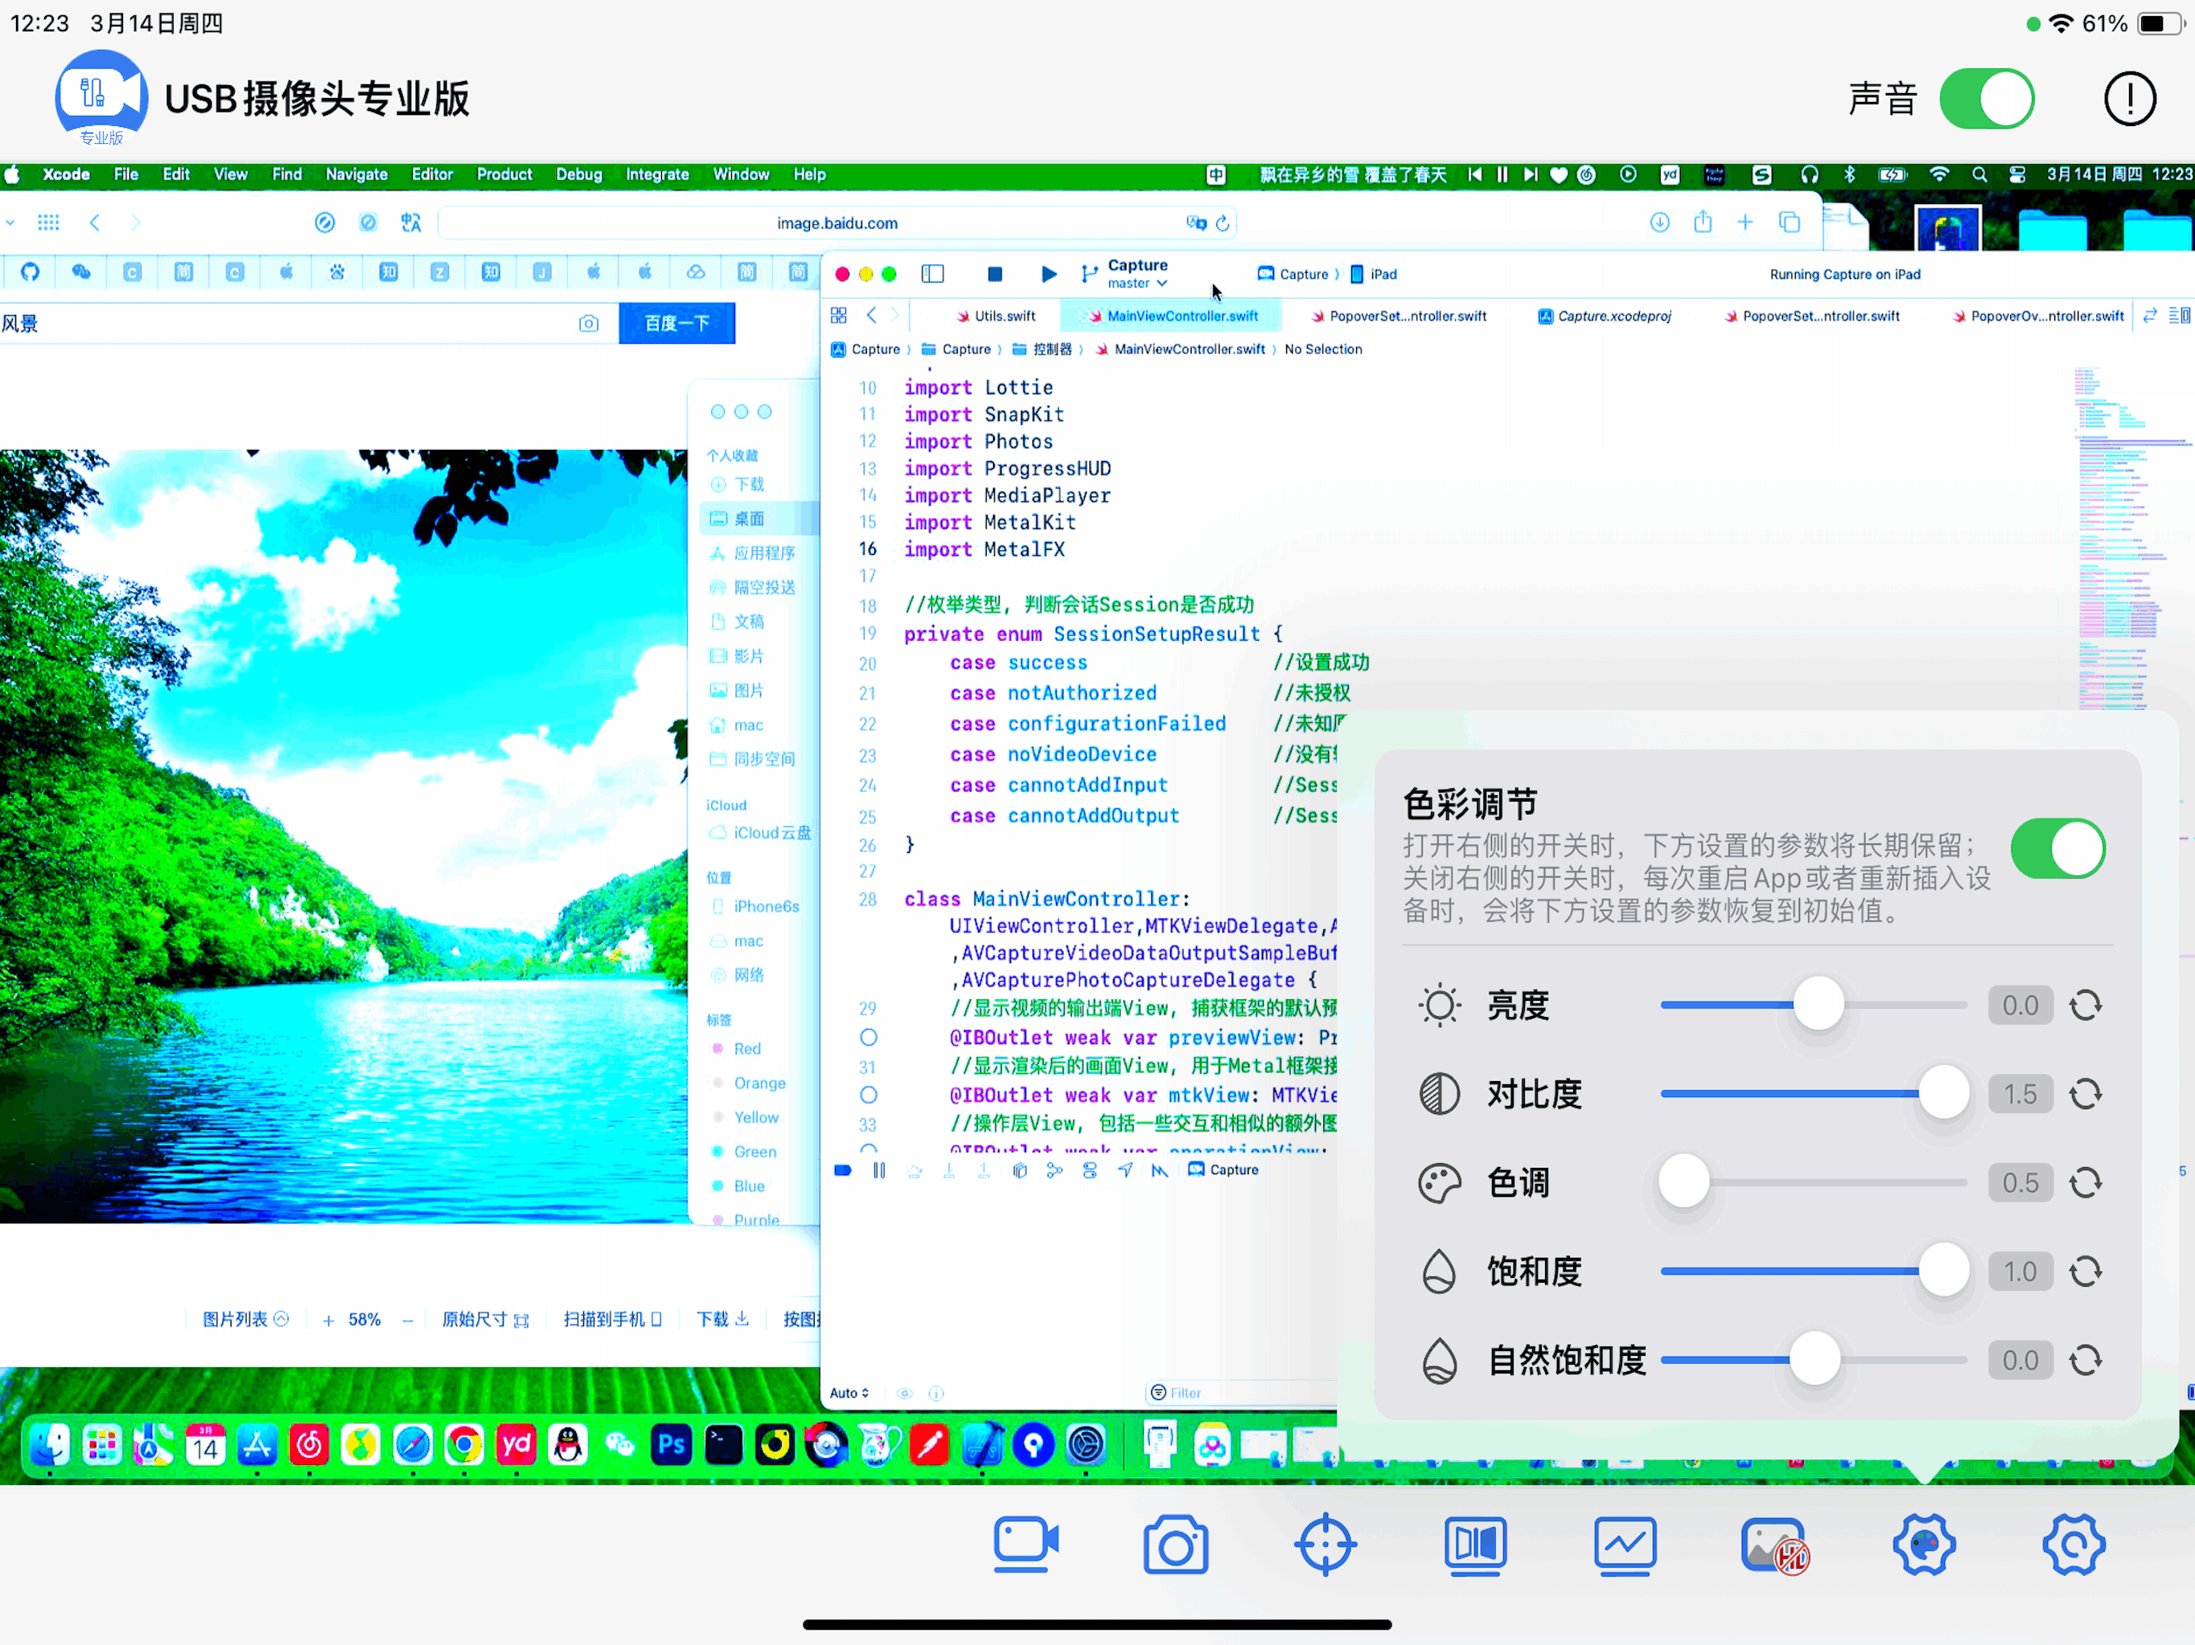Click the Xcode Stop button

click(x=995, y=274)
